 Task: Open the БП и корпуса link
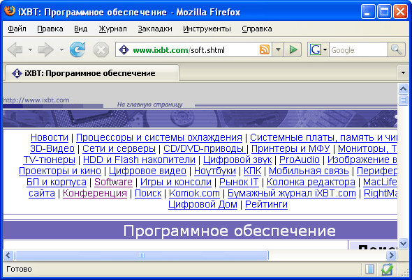click(x=57, y=182)
